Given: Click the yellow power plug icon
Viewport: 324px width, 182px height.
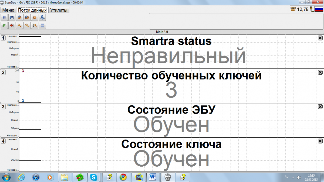Looking at the screenshot, I should (x=312, y=9).
